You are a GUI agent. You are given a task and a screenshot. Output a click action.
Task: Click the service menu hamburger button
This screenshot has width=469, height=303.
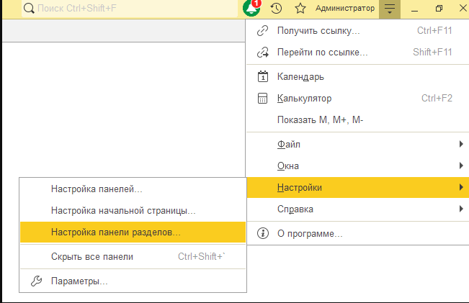tap(390, 9)
